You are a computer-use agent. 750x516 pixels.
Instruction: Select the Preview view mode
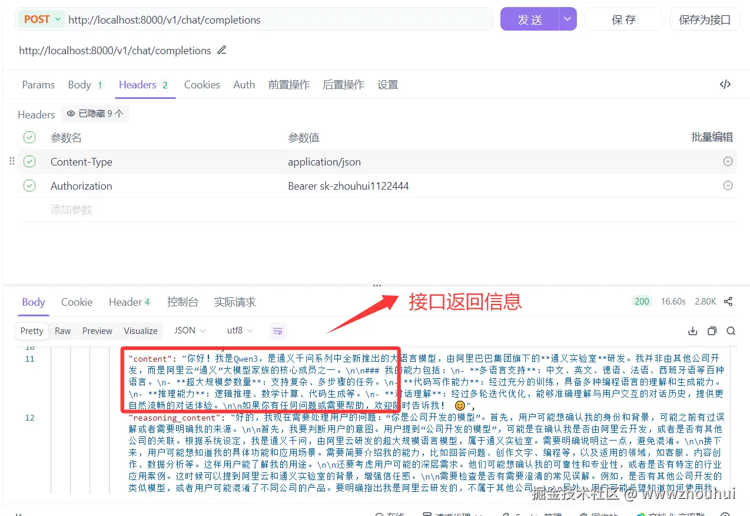pos(97,331)
